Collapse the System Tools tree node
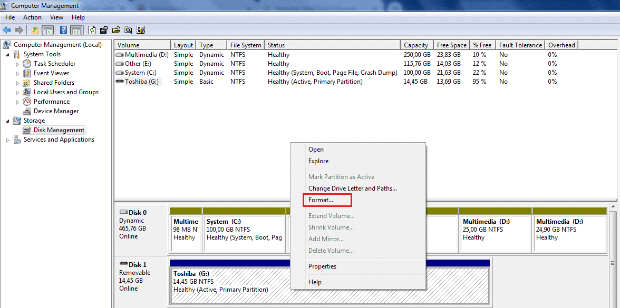The width and height of the screenshot is (620, 308). tap(7, 55)
